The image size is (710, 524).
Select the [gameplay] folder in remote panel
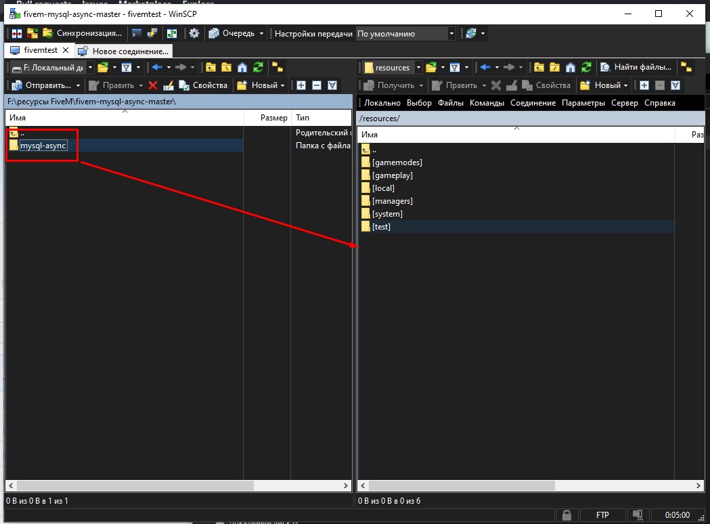pos(392,175)
